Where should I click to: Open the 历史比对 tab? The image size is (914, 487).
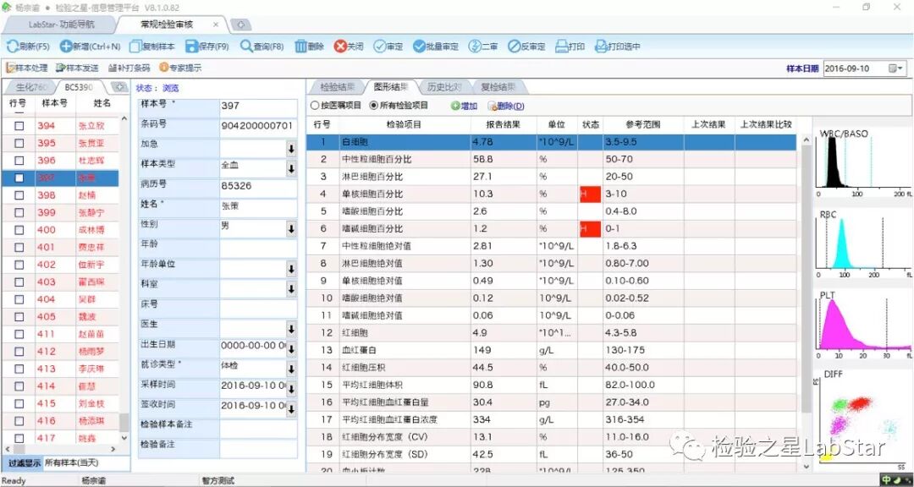point(444,87)
